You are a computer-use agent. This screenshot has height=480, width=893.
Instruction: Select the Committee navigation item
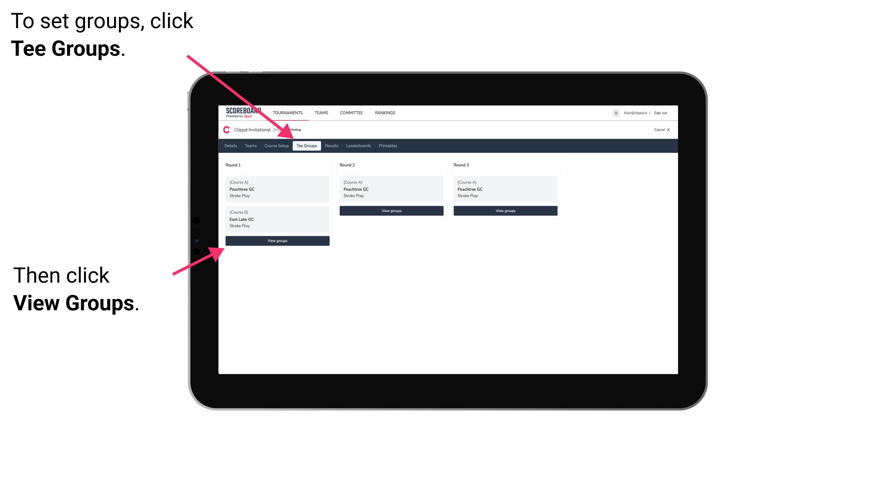click(x=350, y=112)
